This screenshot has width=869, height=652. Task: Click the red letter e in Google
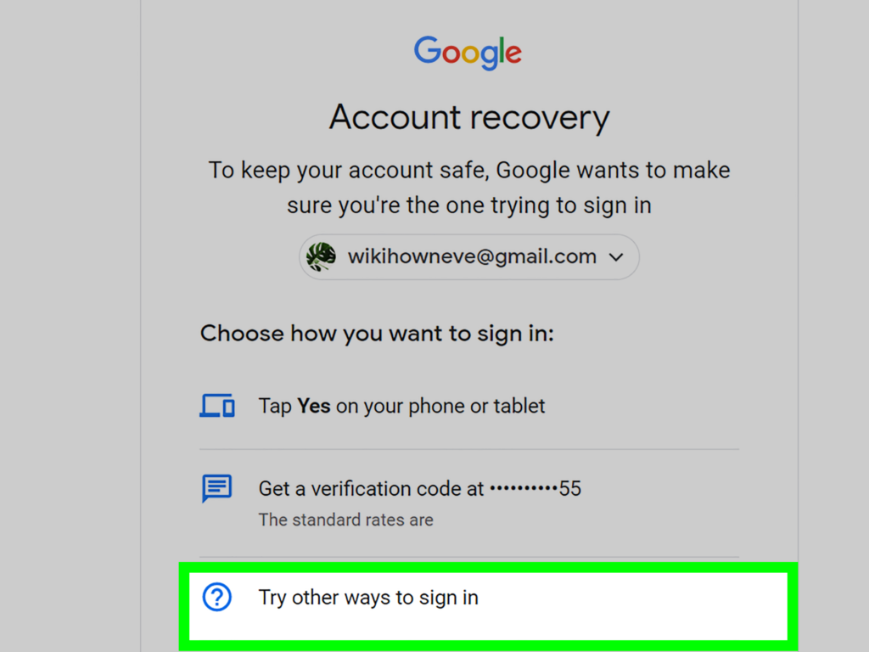click(x=513, y=54)
